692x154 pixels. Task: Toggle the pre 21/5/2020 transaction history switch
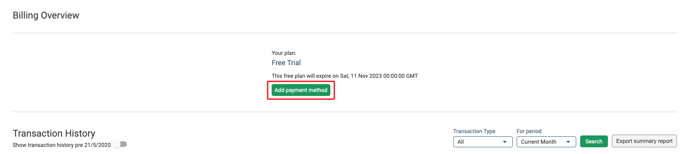click(x=120, y=145)
